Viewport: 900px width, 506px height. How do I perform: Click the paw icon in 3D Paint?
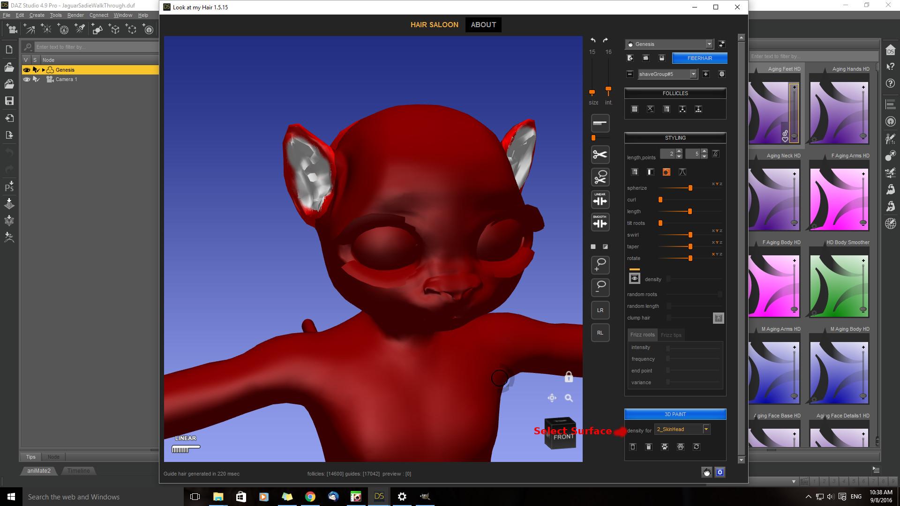coord(665,447)
